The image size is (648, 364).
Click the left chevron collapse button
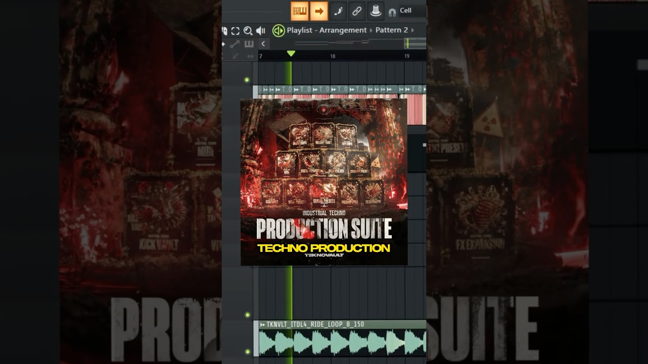(263, 44)
